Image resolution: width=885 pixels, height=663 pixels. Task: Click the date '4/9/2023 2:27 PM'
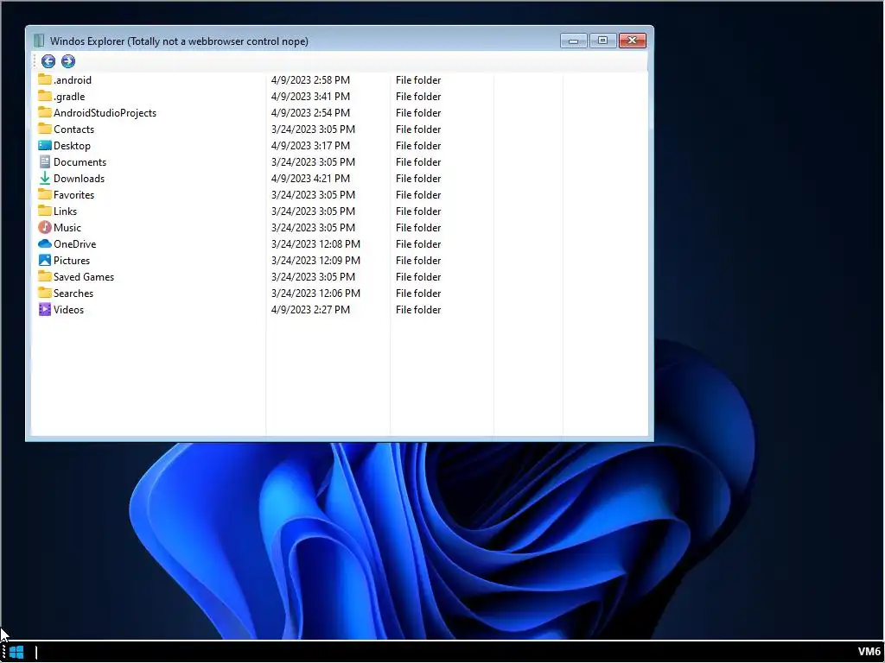point(310,309)
